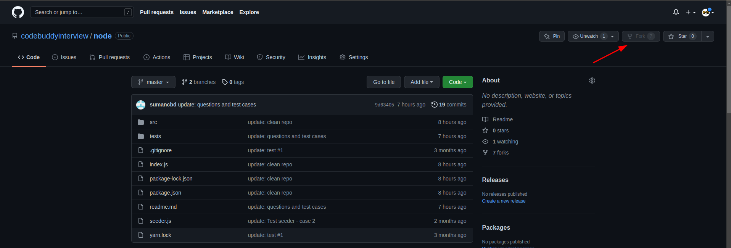Open the green Code dropdown
Image resolution: width=731 pixels, height=248 pixels.
point(457,82)
